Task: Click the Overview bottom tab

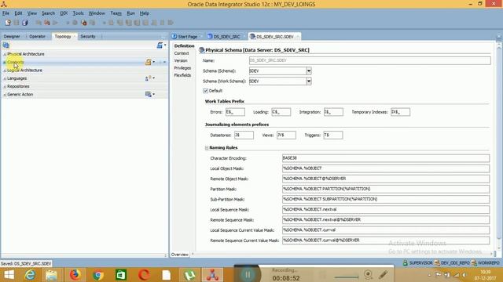Action: click(x=180, y=255)
